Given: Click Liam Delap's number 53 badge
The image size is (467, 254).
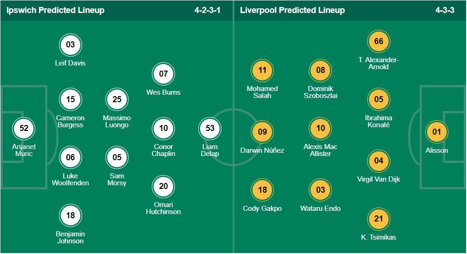Looking at the screenshot, I should coord(210,128).
